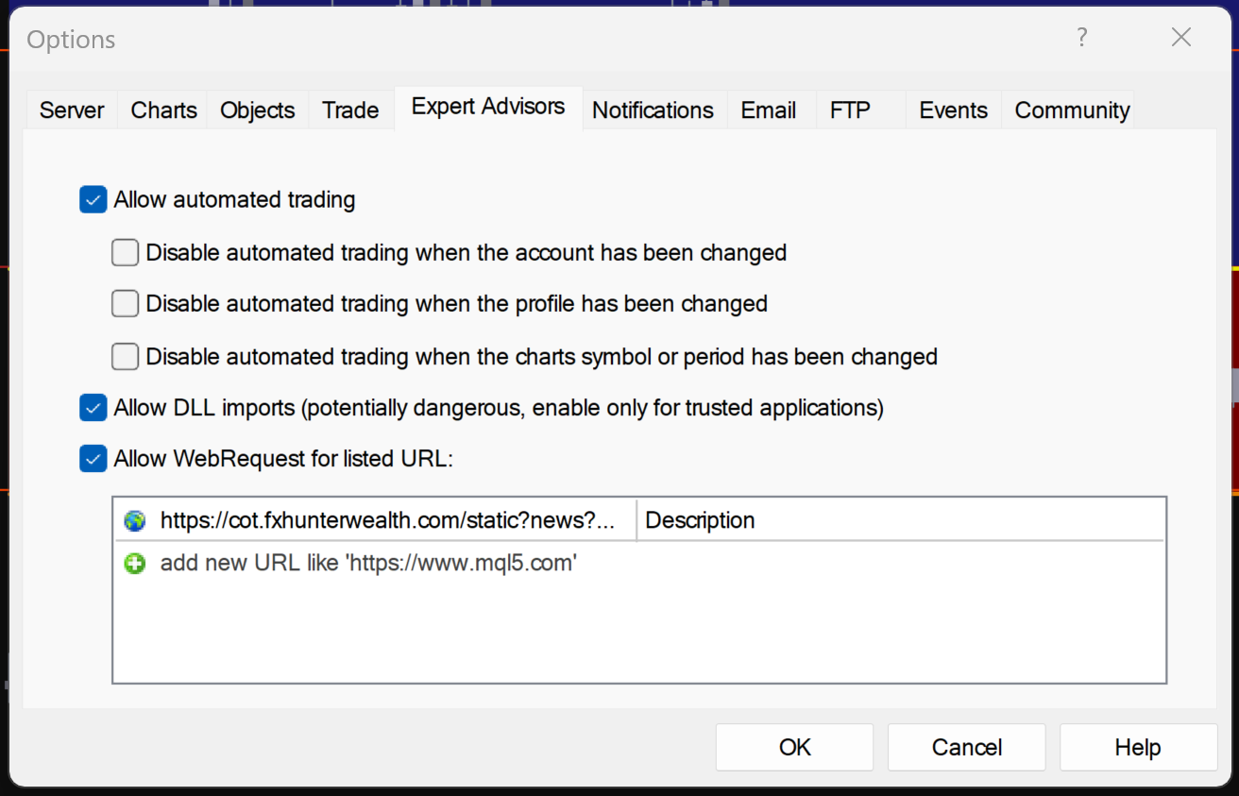The height and width of the screenshot is (796, 1239).
Task: Open the Notifications tab
Action: point(653,110)
